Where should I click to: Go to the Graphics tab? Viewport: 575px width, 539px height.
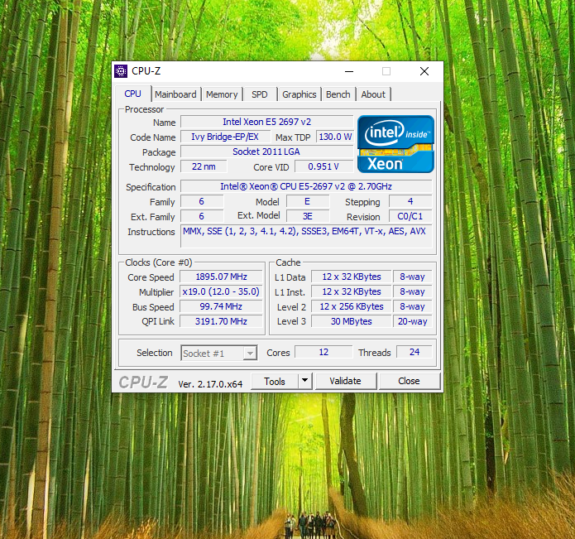(299, 94)
